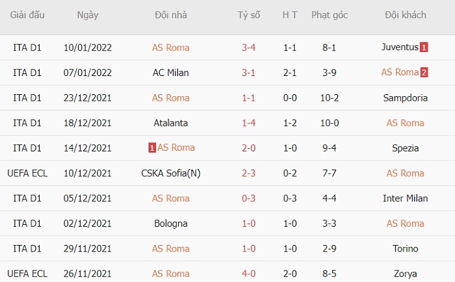The image size is (455, 282).
Task: Click the 4-0 score against Zorya
Action: point(249,274)
